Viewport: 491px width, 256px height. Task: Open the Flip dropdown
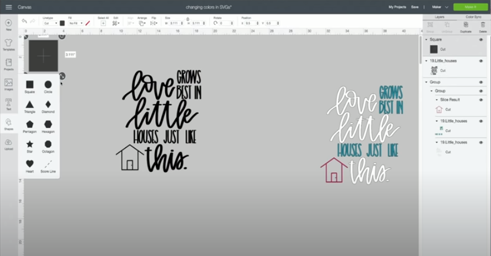154,23
